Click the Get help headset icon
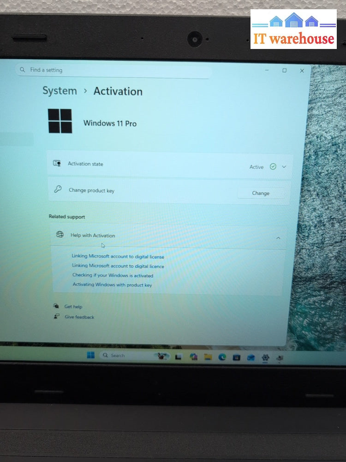 (56, 306)
